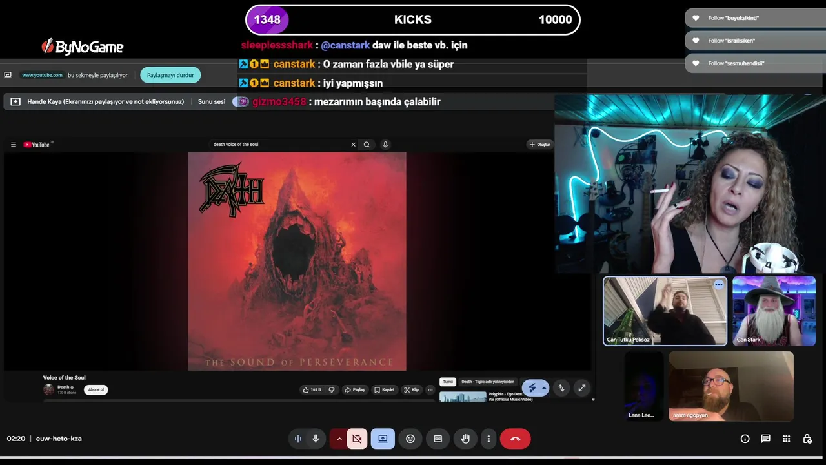826x465 pixels.
Task: Click the screen-share icon beside youtube.com
Action: click(x=8, y=75)
